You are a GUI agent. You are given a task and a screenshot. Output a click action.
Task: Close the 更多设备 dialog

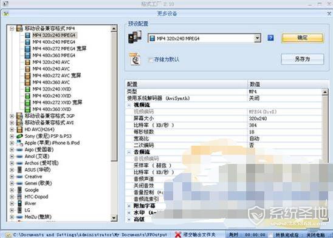329,14
